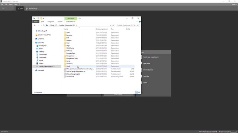Screen dimensions: 238x133
Task: Go up one folder level
Action: click(x=44, y=25)
